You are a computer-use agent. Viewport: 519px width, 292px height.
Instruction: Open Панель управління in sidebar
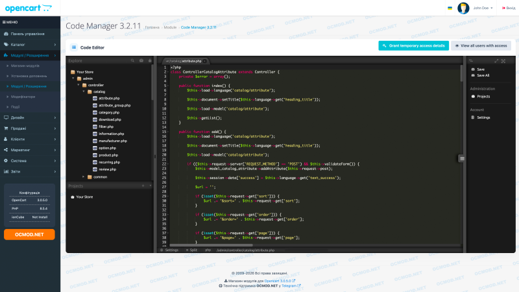click(x=30, y=34)
